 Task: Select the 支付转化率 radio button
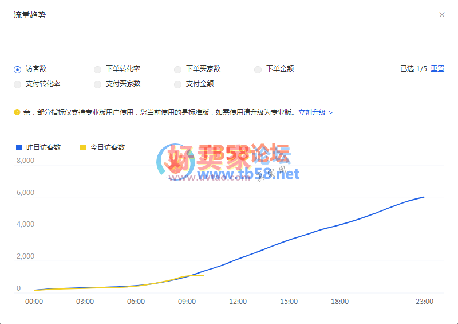[17, 84]
